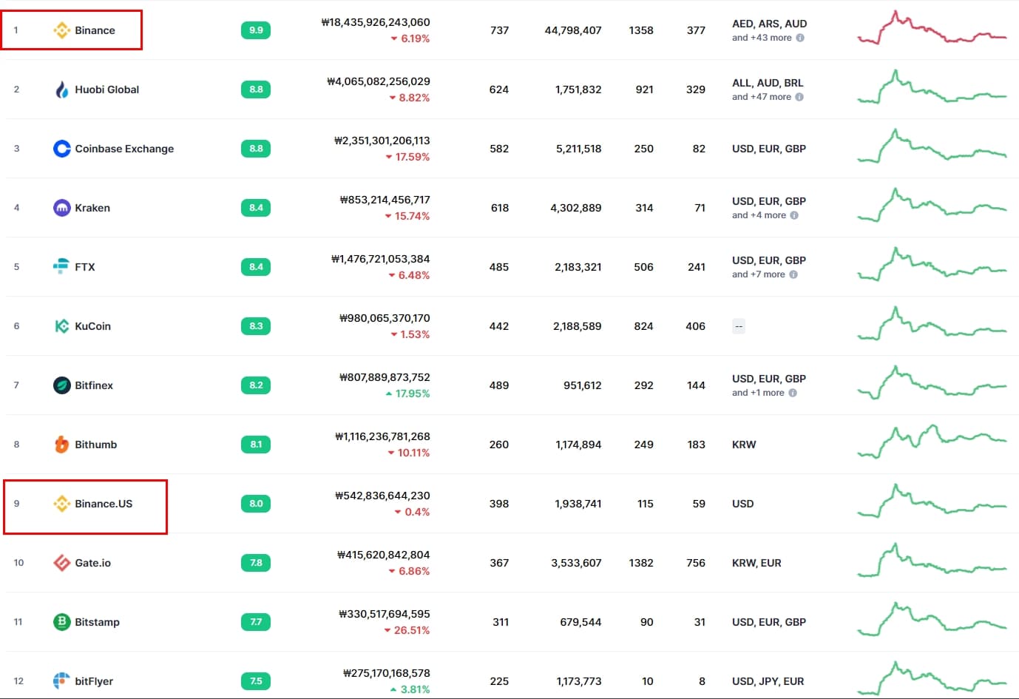The image size is (1019, 699).
Task: Click info icon beside Binance's +43 more
Action: click(x=800, y=38)
